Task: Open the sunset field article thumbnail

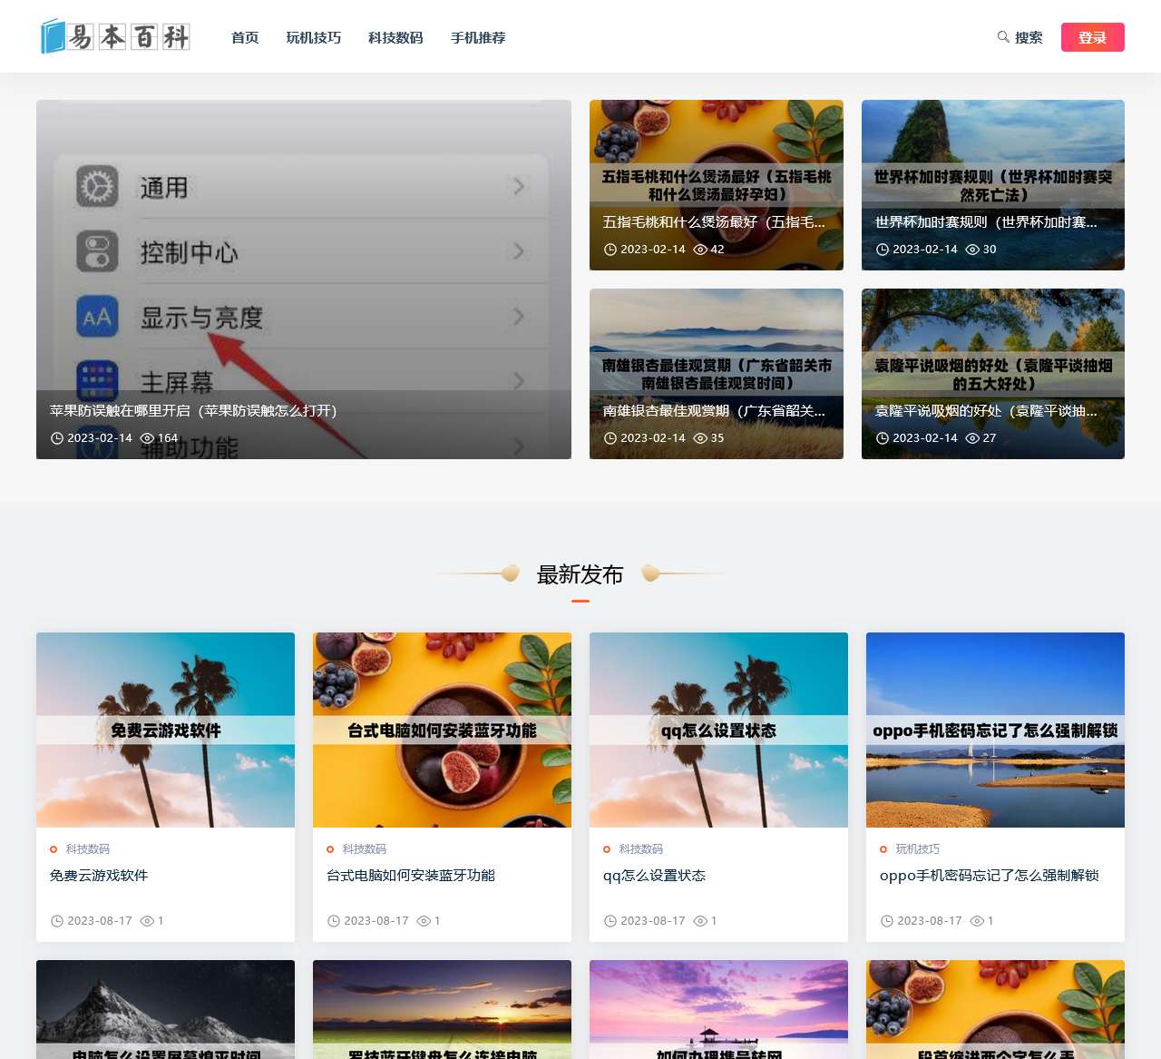Action: tap(442, 1009)
